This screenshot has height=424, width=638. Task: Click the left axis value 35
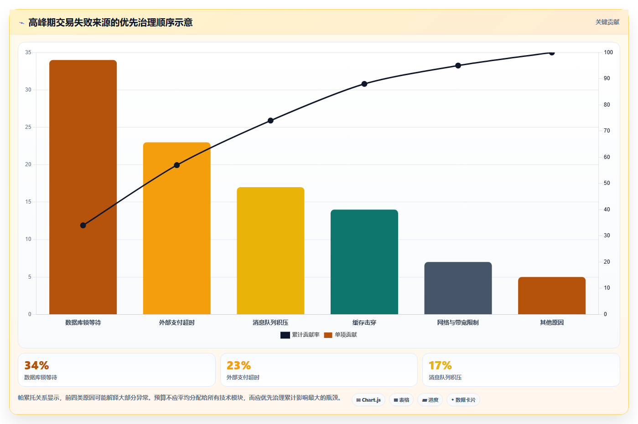pyautogui.click(x=28, y=52)
